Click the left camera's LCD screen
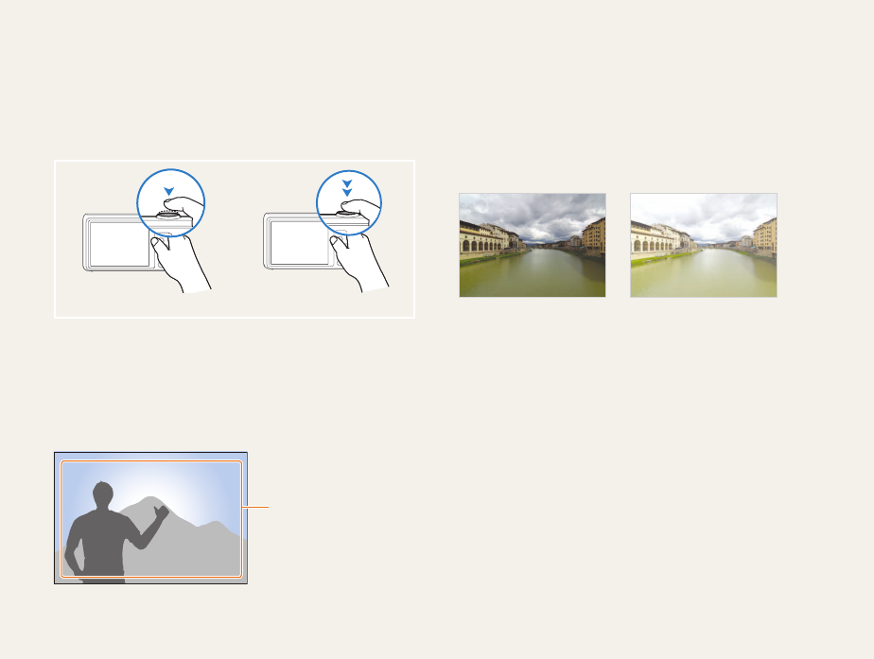The image size is (874, 659). (119, 244)
